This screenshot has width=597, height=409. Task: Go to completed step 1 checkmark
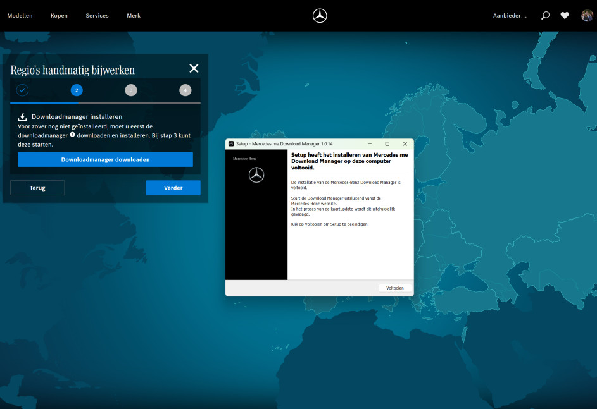[22, 90]
